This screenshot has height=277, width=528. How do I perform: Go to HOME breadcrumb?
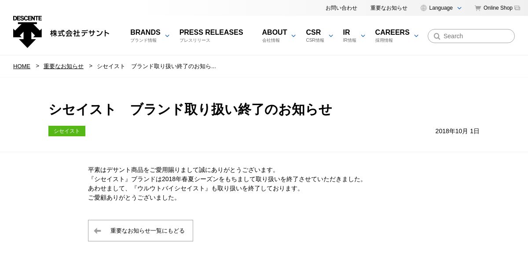(22, 66)
